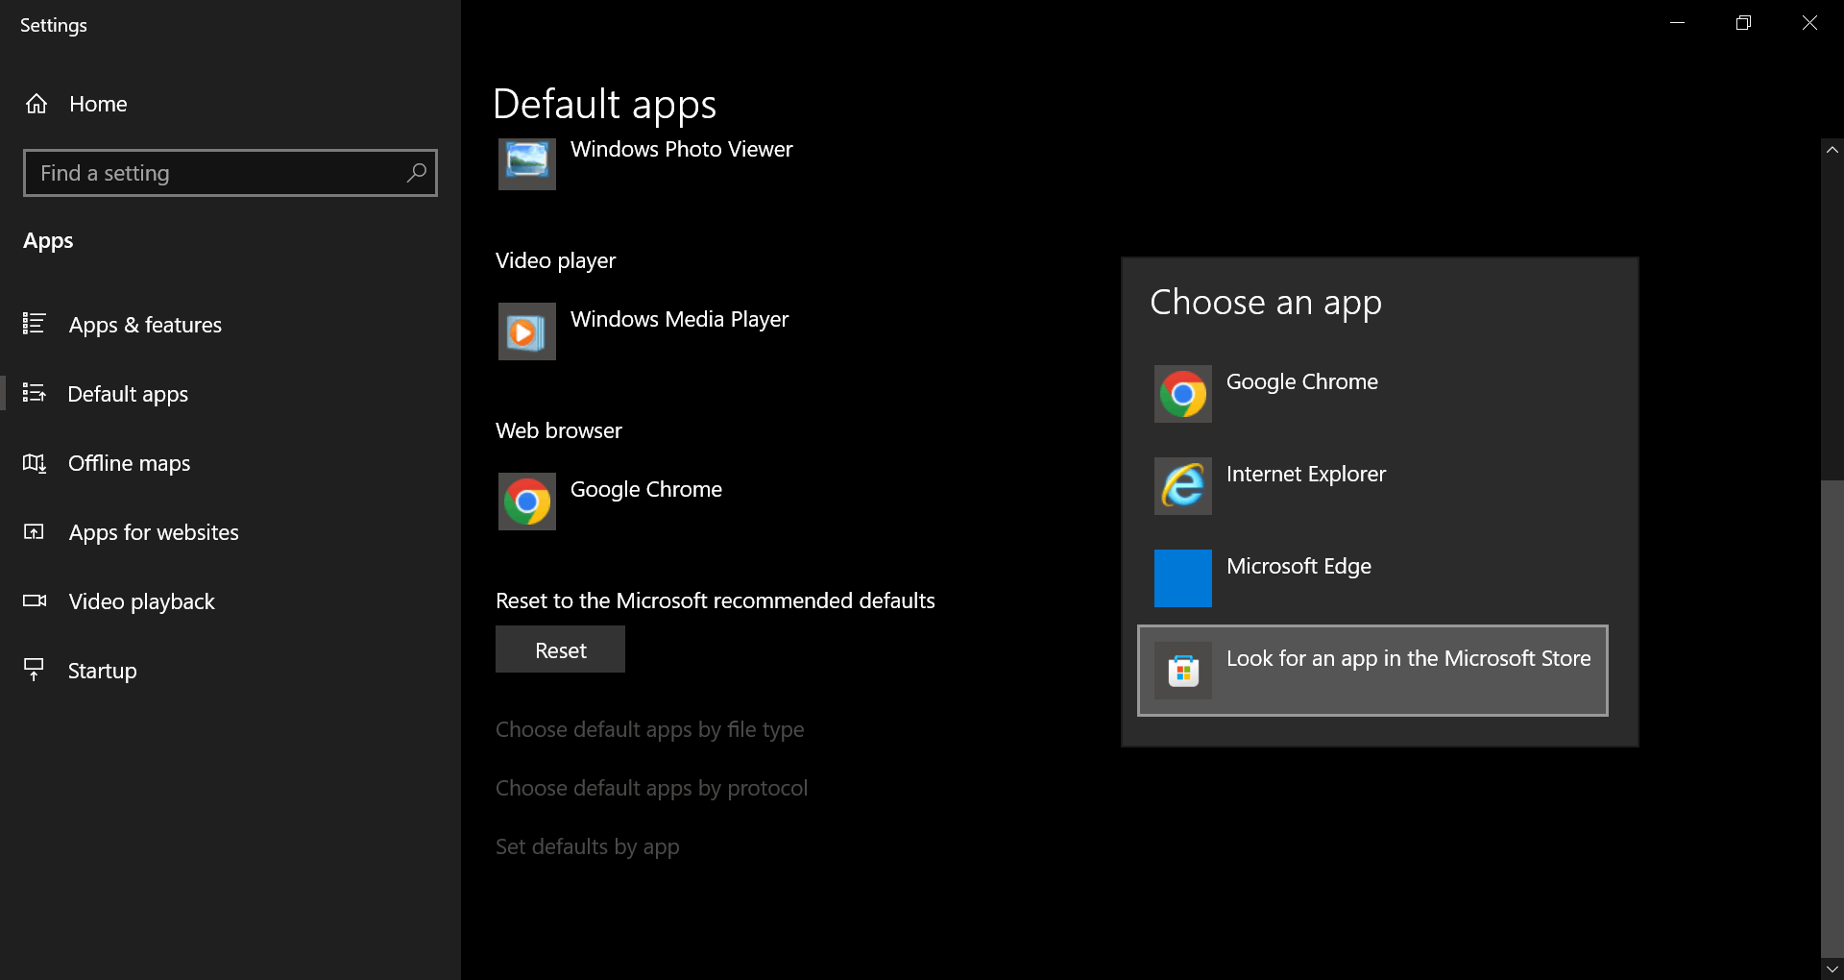
Task: Click the Offline maps map icon
Action: click(35, 463)
